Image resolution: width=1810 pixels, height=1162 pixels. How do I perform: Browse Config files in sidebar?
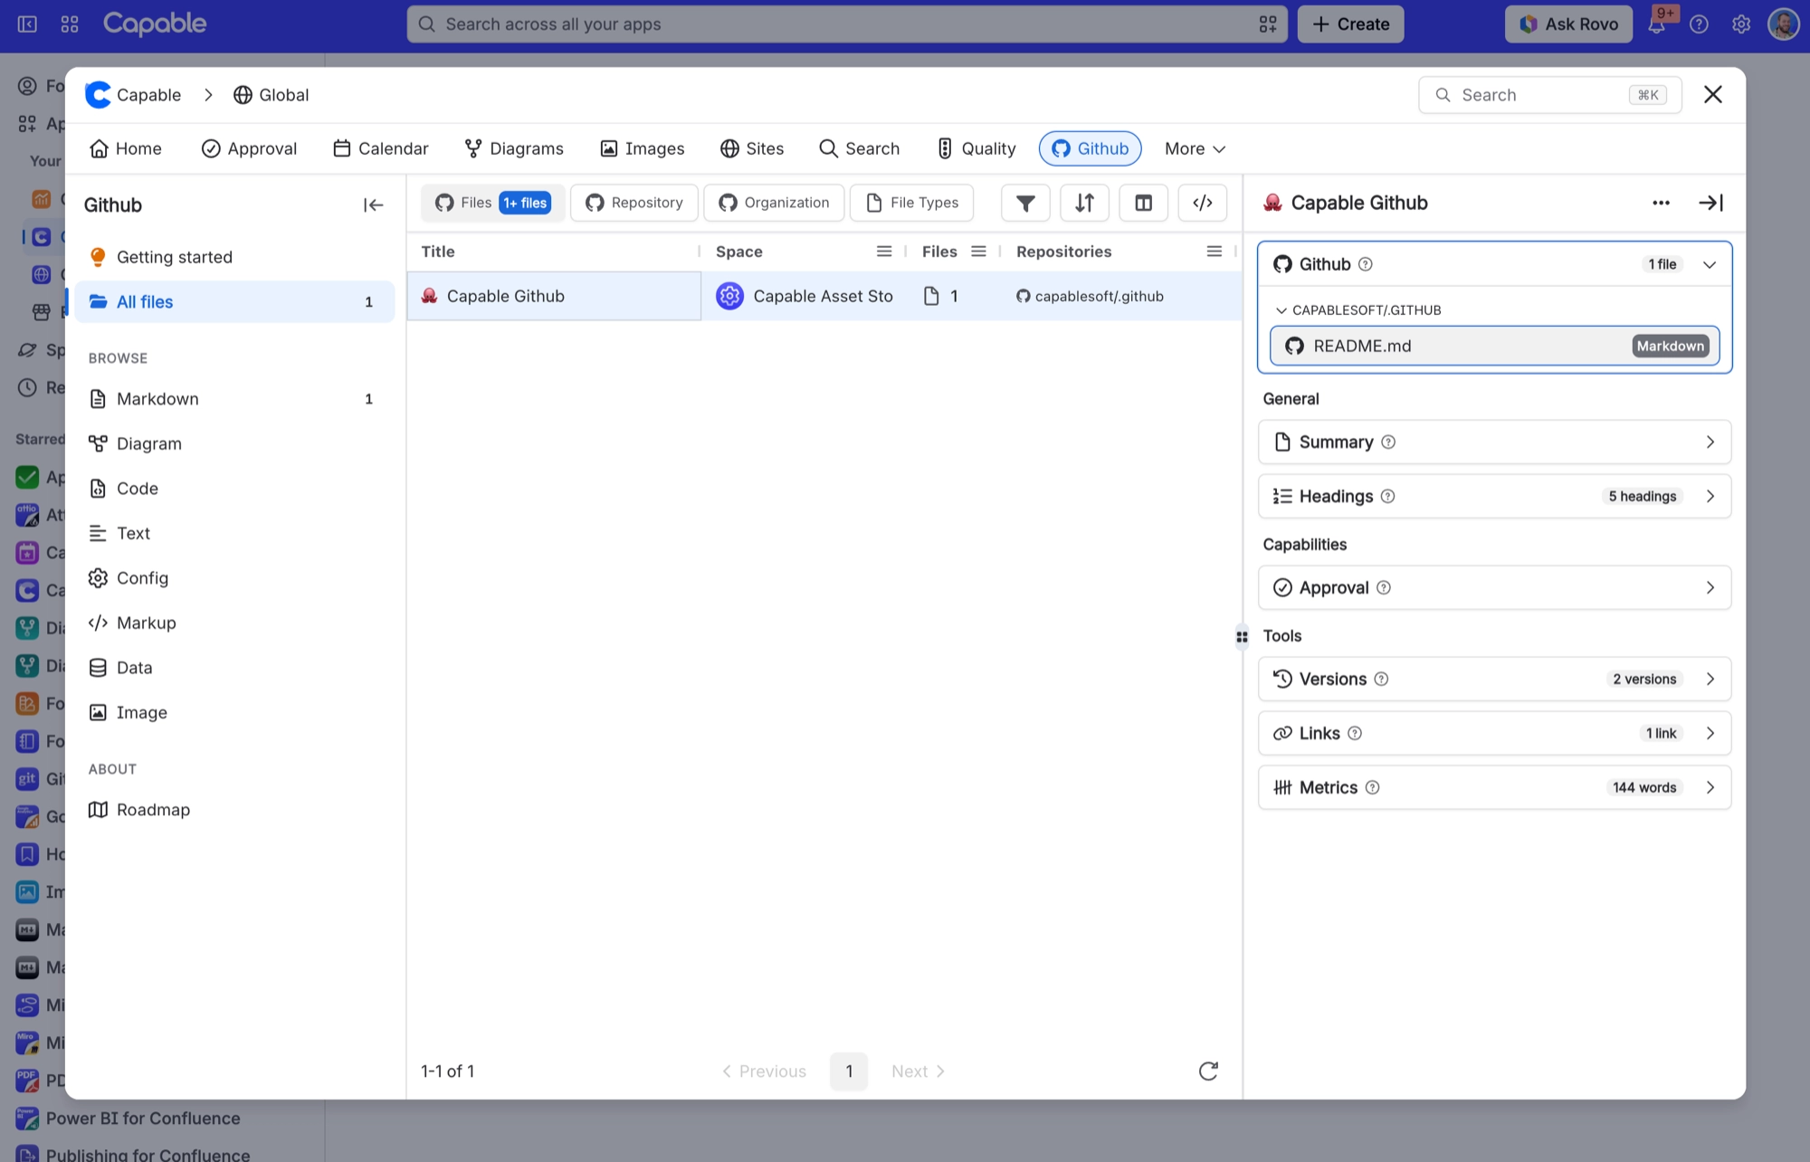tap(235, 578)
